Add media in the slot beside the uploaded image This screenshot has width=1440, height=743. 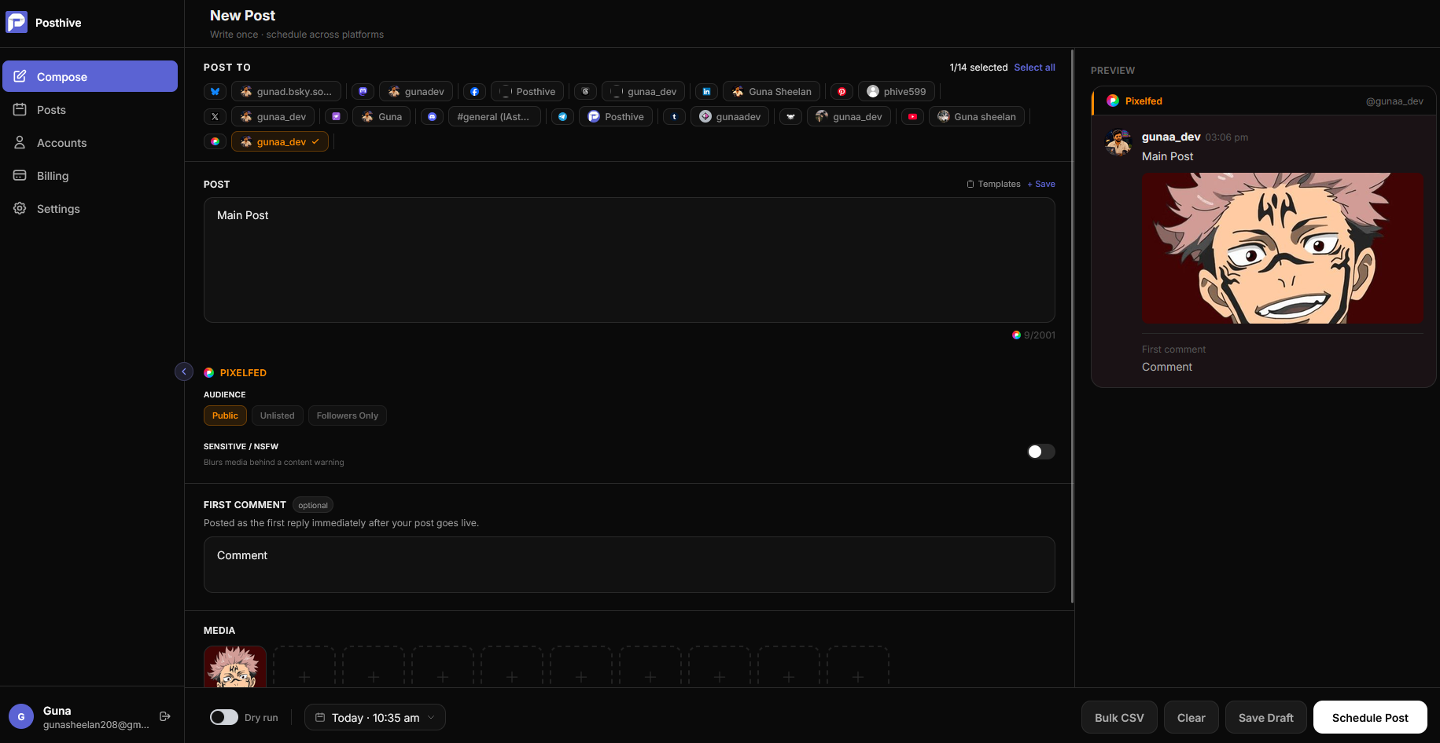tap(304, 667)
